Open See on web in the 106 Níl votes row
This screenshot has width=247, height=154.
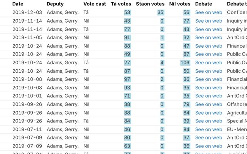click(208, 63)
